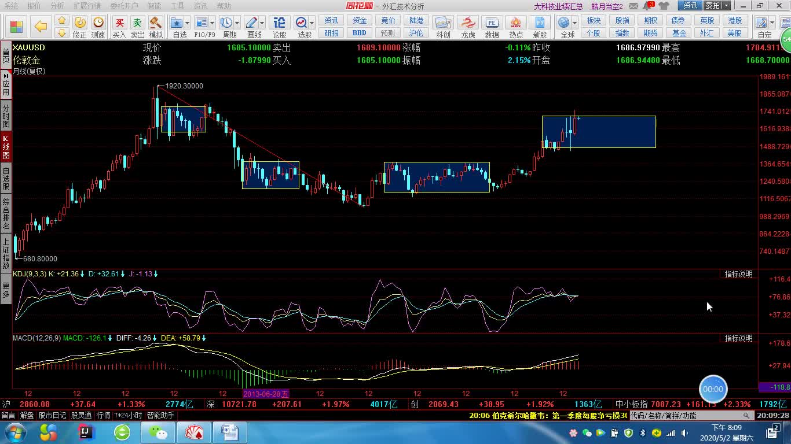Open the 帮助 menu
The image size is (791, 444).
[x=224, y=6]
